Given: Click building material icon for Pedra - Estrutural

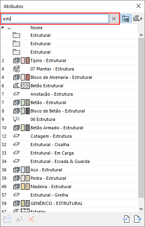Looking at the screenshot, I should (x=16, y=178).
